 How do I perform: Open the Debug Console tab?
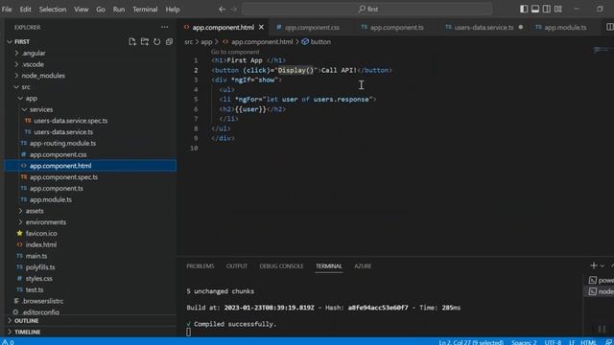281,266
